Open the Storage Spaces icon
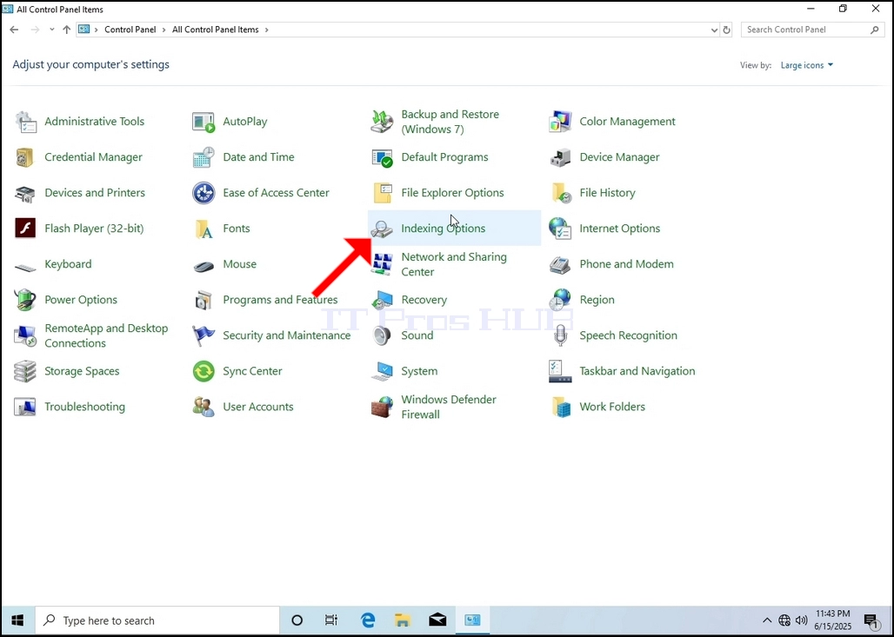The image size is (894, 637). tap(25, 371)
